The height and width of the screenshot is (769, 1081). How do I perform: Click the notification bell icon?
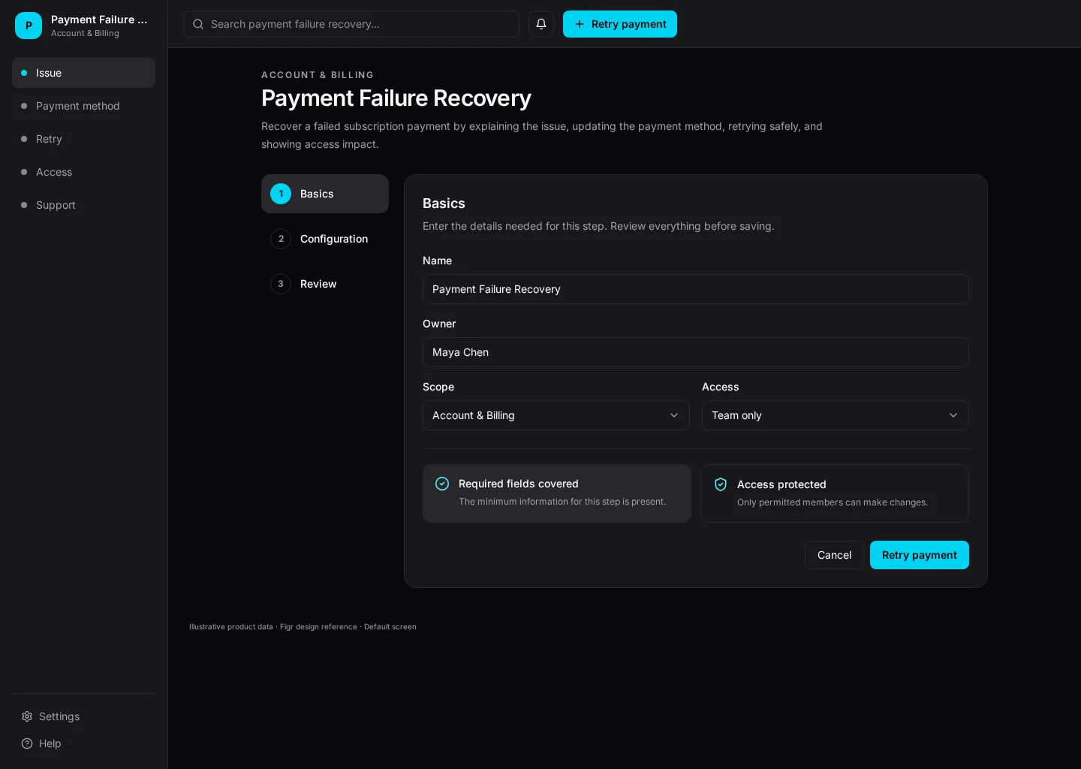(540, 24)
